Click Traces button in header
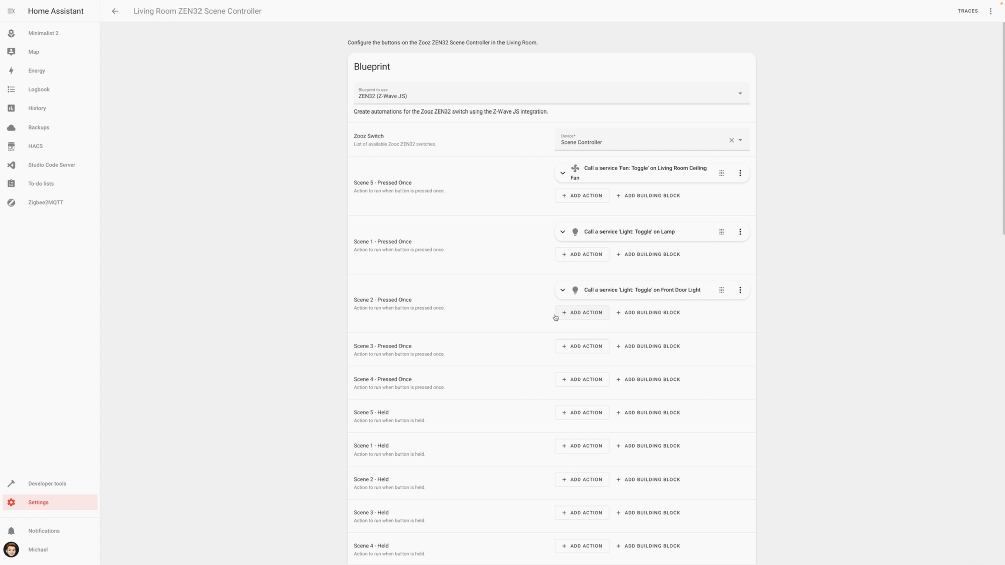Screen dimensions: 1005x565 [x=967, y=11]
